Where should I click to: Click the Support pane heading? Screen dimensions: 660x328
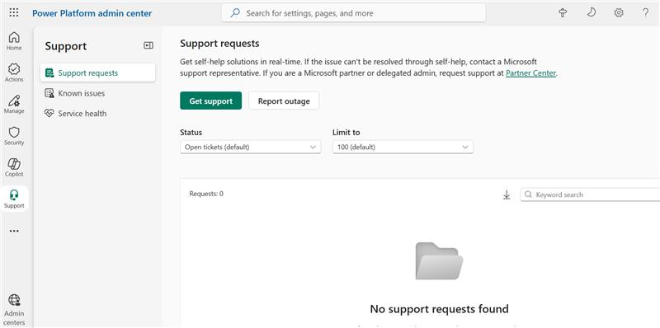66,46
